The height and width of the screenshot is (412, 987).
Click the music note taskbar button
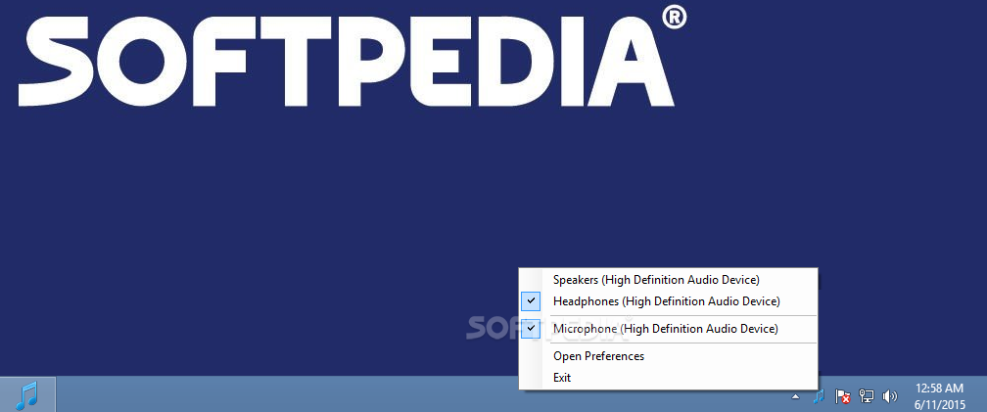[x=27, y=395]
